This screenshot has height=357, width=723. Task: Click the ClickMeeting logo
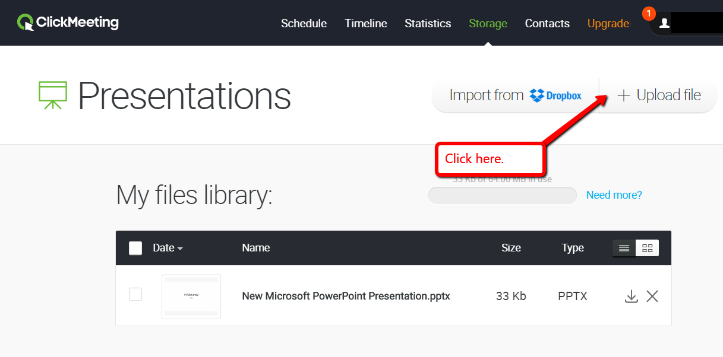(x=68, y=23)
